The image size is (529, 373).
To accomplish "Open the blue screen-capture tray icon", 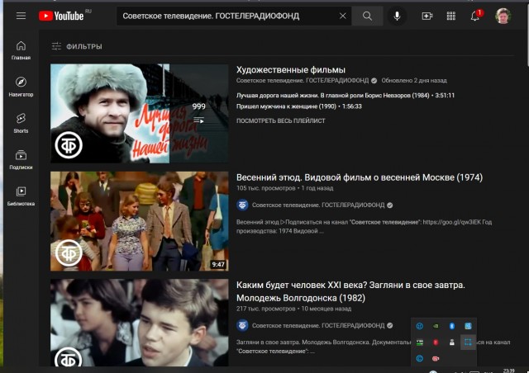I will [x=468, y=342].
